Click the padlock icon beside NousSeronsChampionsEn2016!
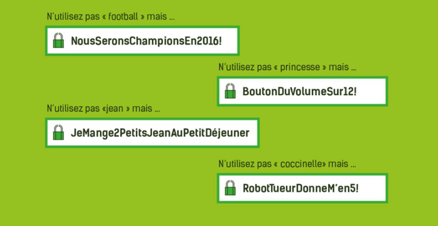 (58, 40)
